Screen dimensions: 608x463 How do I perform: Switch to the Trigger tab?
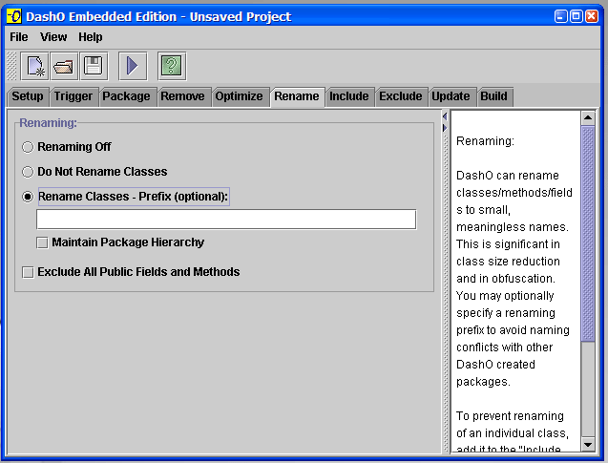pyautogui.click(x=73, y=96)
